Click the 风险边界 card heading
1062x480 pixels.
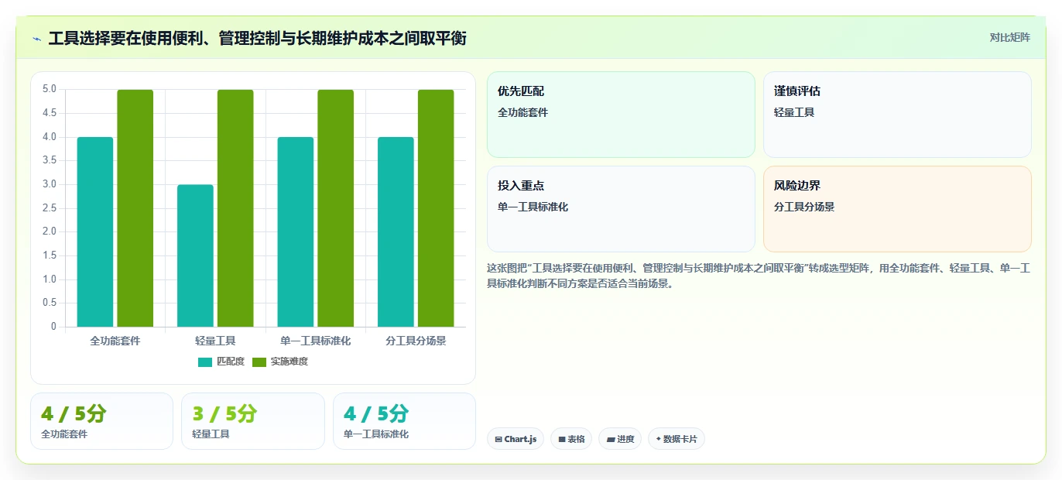click(797, 186)
